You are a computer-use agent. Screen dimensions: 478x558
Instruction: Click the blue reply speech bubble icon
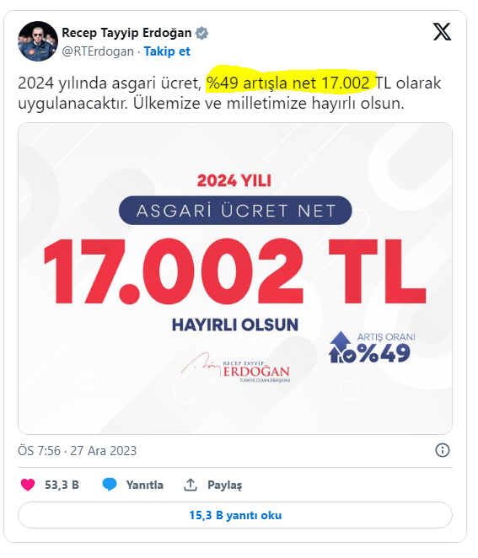coord(110,485)
